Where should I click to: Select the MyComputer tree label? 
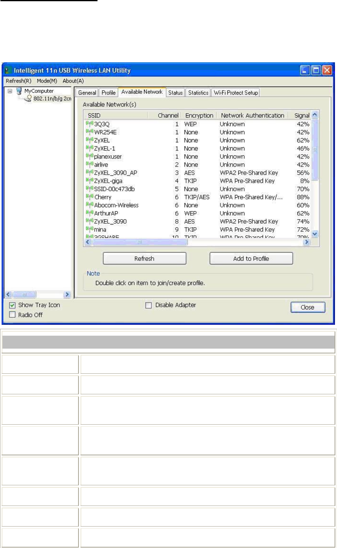click(39, 91)
